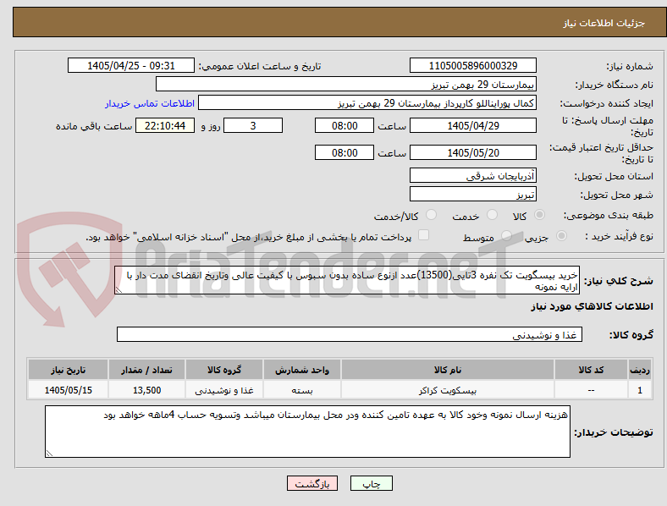Select the جزیی purchase type radio
Screen dimensions: 667x506
(x=561, y=236)
